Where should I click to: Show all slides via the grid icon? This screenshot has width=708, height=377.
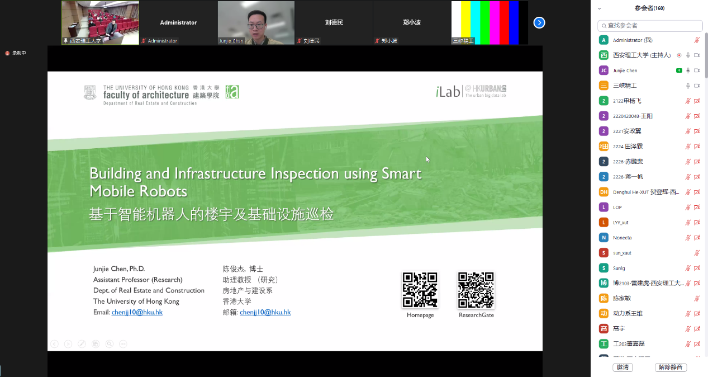[96, 344]
